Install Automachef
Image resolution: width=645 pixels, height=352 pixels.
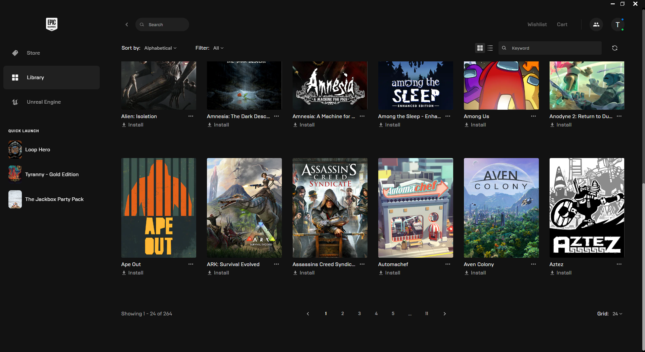pyautogui.click(x=389, y=273)
